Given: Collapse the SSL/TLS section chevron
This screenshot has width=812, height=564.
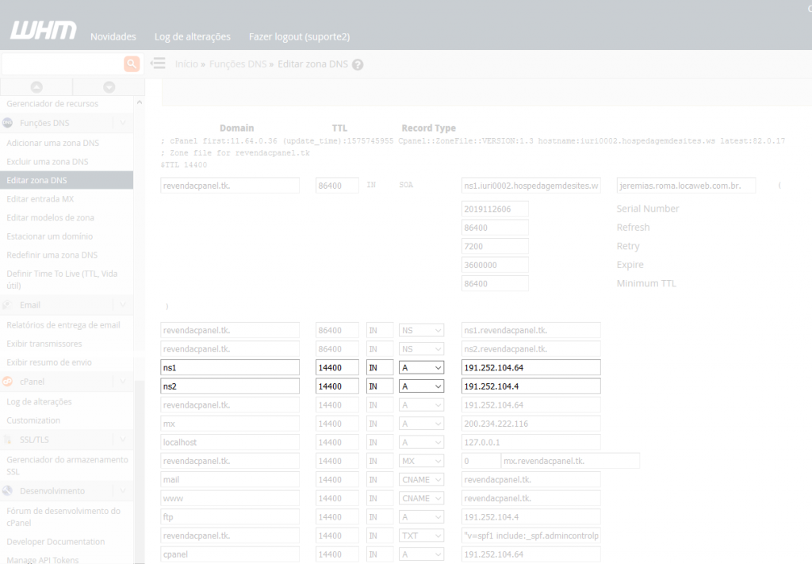Looking at the screenshot, I should tap(123, 439).
